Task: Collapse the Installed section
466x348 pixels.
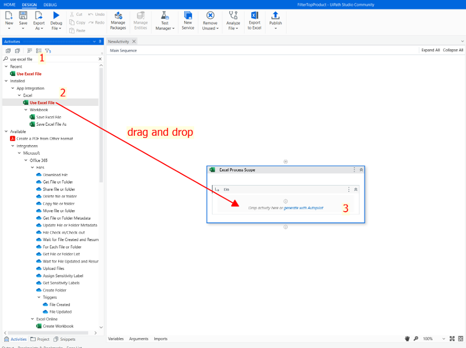Action: click(x=6, y=81)
